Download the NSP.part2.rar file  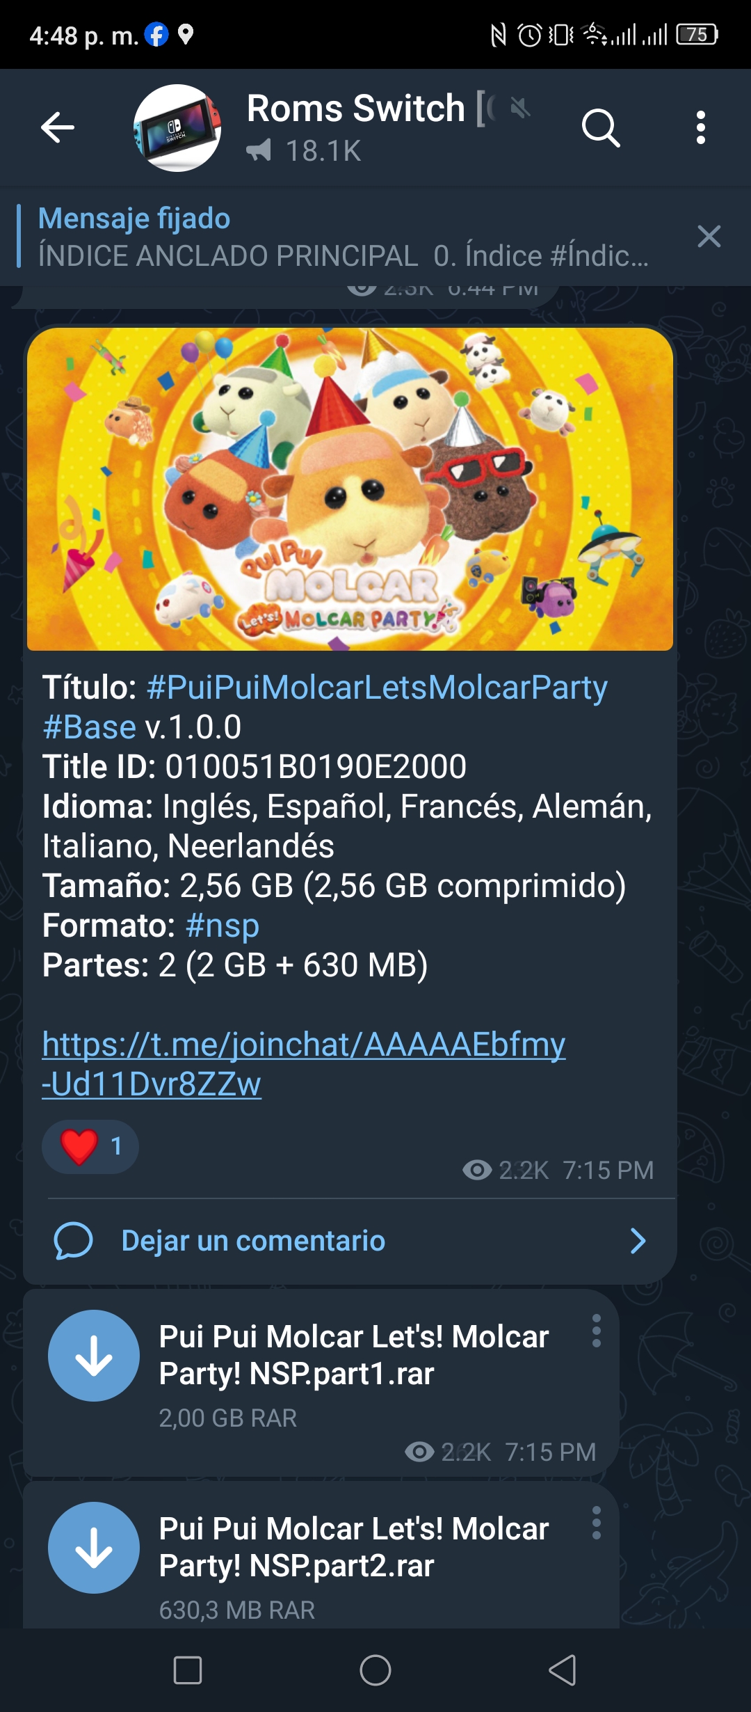point(94,1548)
